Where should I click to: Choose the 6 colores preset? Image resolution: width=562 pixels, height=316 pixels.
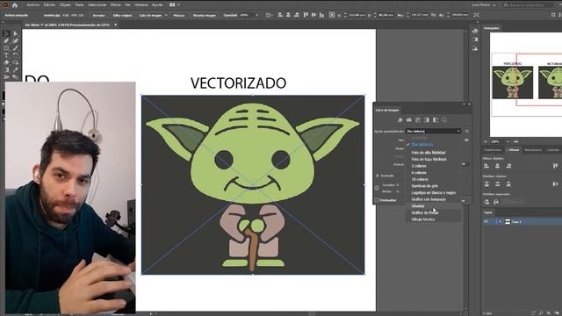pos(419,173)
